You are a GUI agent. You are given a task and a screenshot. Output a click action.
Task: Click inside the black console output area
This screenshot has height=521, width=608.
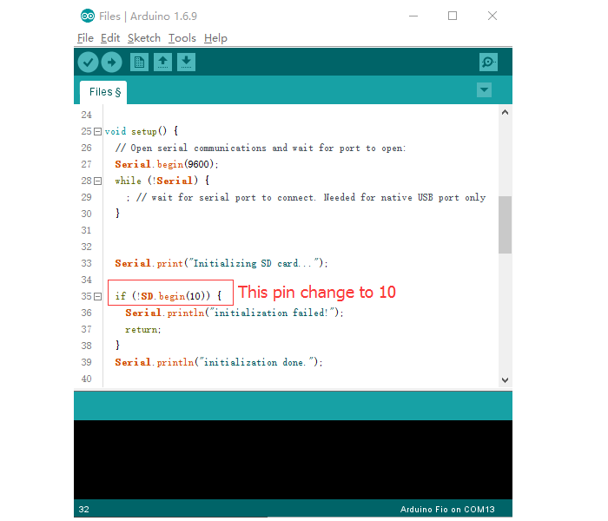pos(293,459)
